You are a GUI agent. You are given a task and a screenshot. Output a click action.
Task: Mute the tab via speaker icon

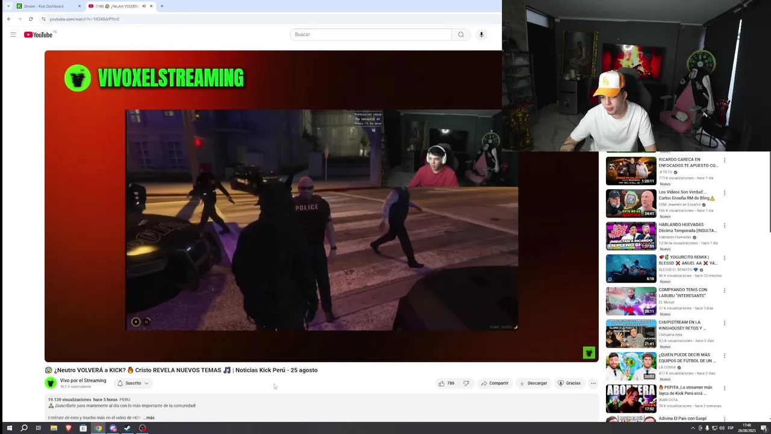tap(143, 6)
